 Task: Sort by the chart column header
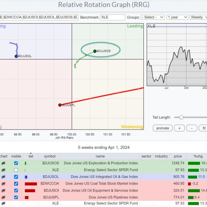4,156
